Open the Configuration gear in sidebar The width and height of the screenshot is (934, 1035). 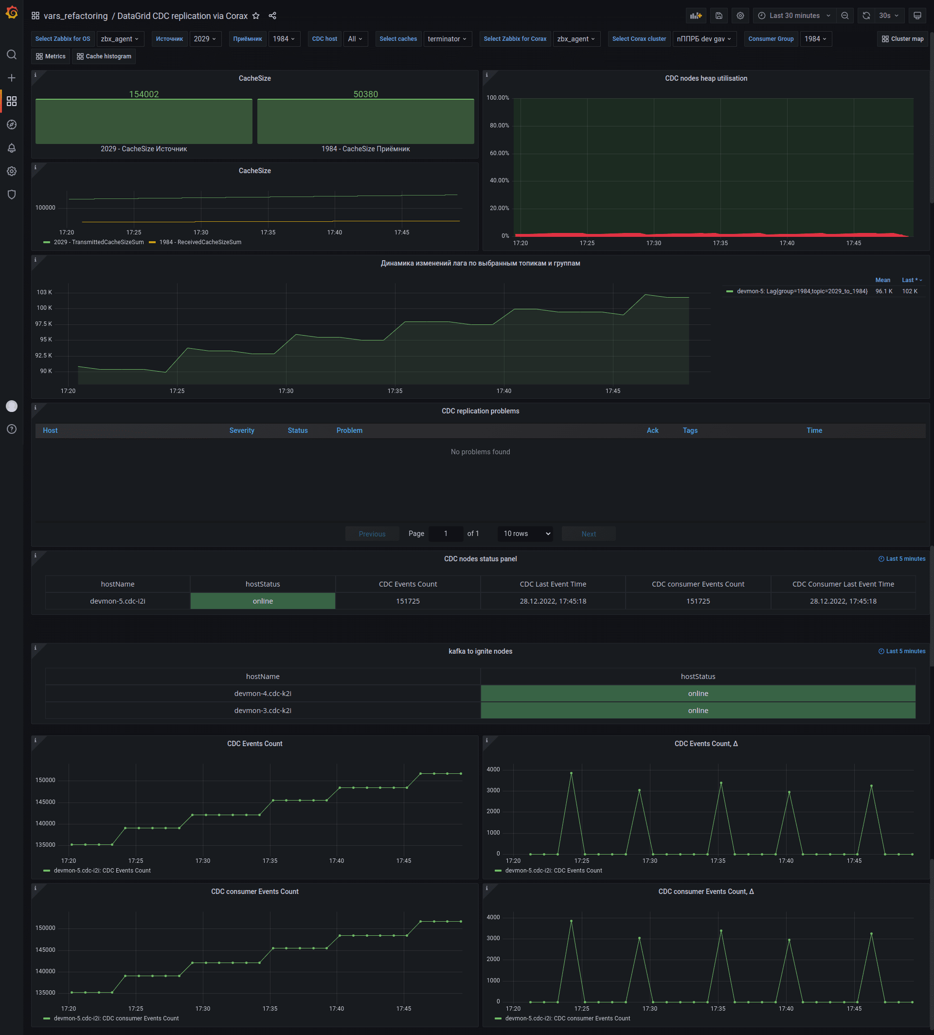[x=11, y=171]
